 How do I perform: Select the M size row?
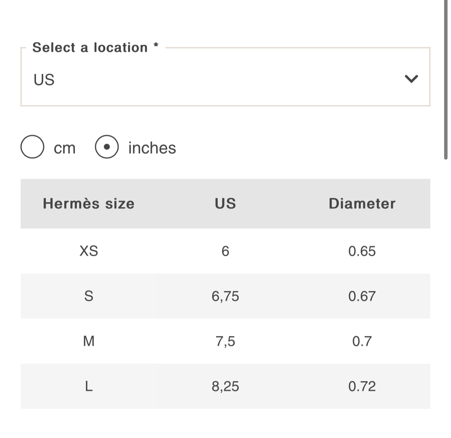(225, 341)
